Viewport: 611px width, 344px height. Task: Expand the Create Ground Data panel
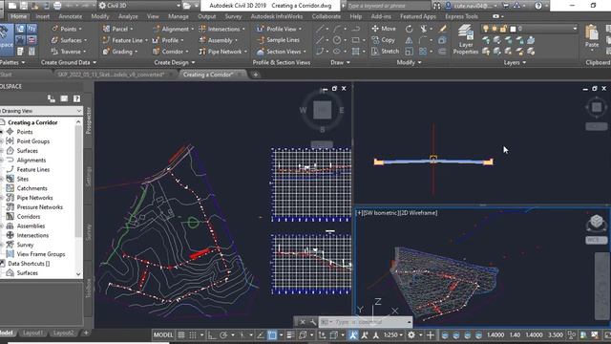(x=69, y=62)
